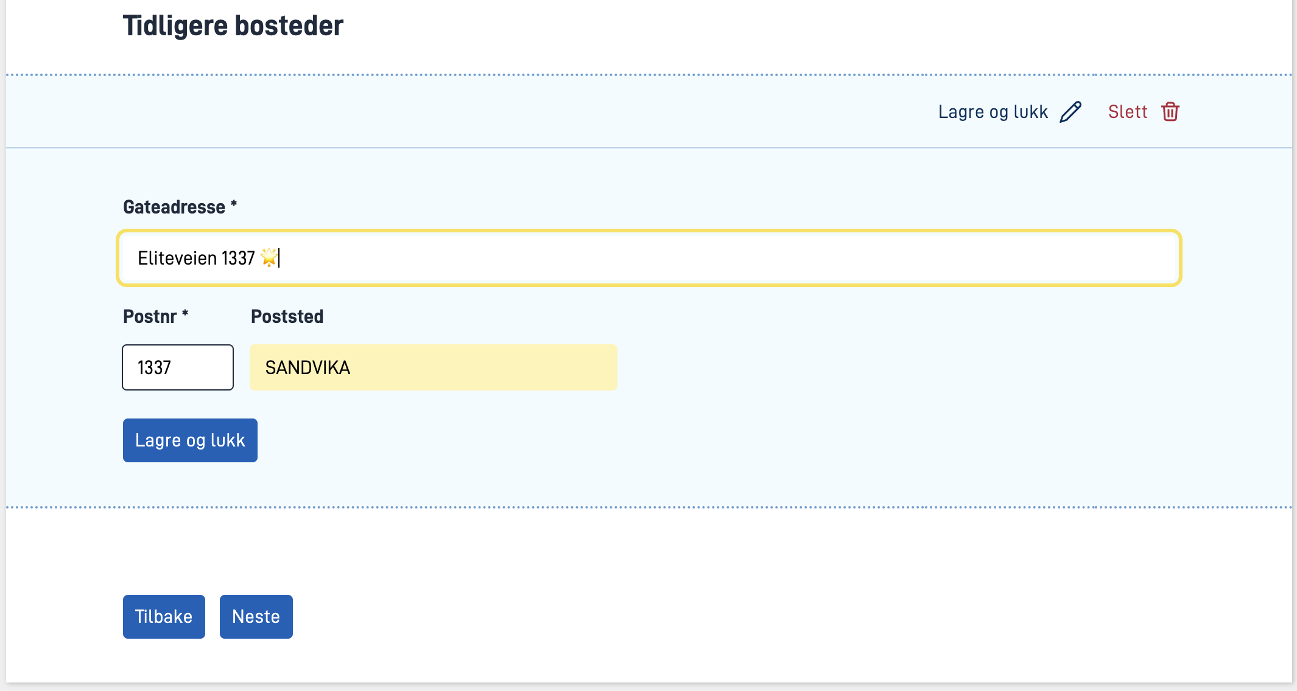Click the star emoji in the street address

(x=269, y=258)
